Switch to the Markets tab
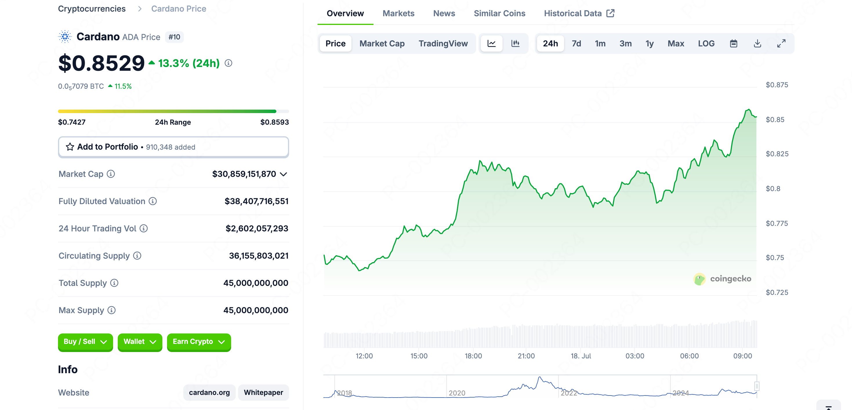852x410 pixels. (398, 13)
